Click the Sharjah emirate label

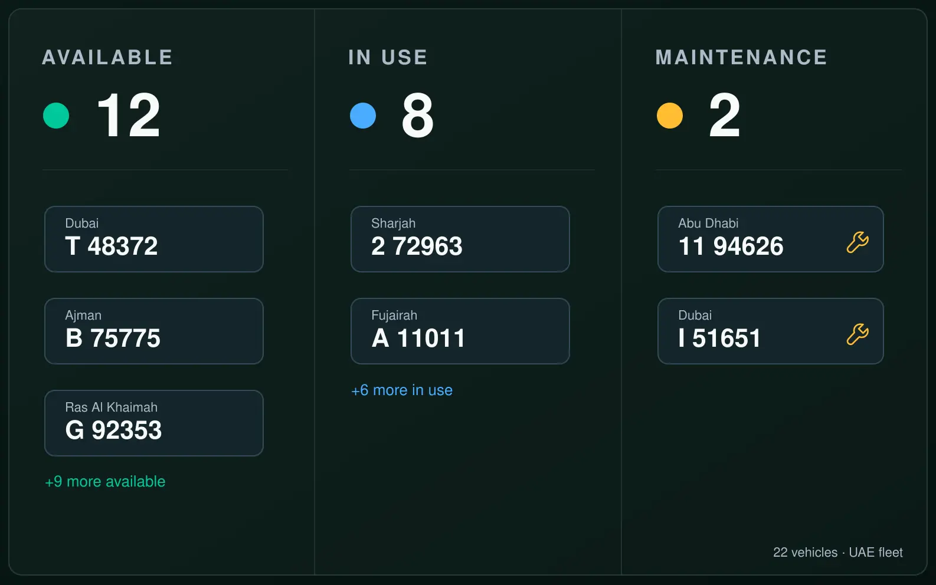tap(394, 224)
